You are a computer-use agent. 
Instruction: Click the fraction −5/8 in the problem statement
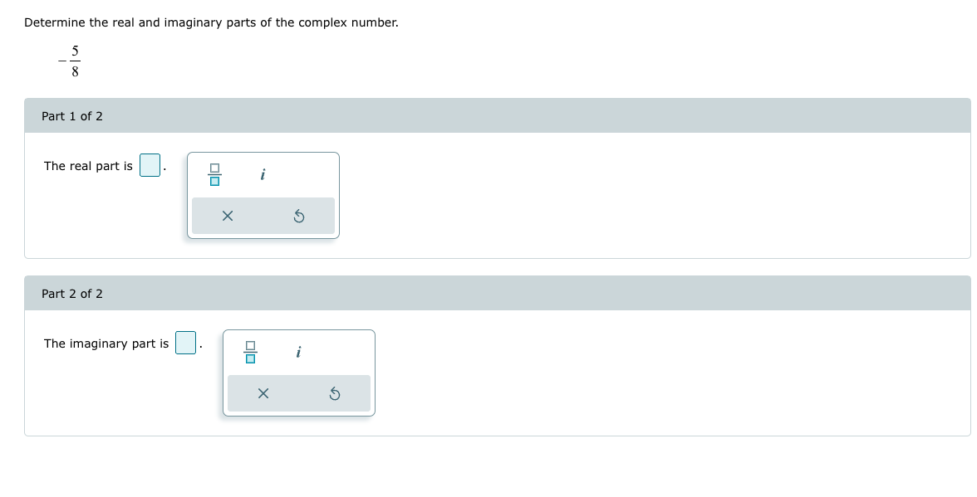click(x=69, y=60)
